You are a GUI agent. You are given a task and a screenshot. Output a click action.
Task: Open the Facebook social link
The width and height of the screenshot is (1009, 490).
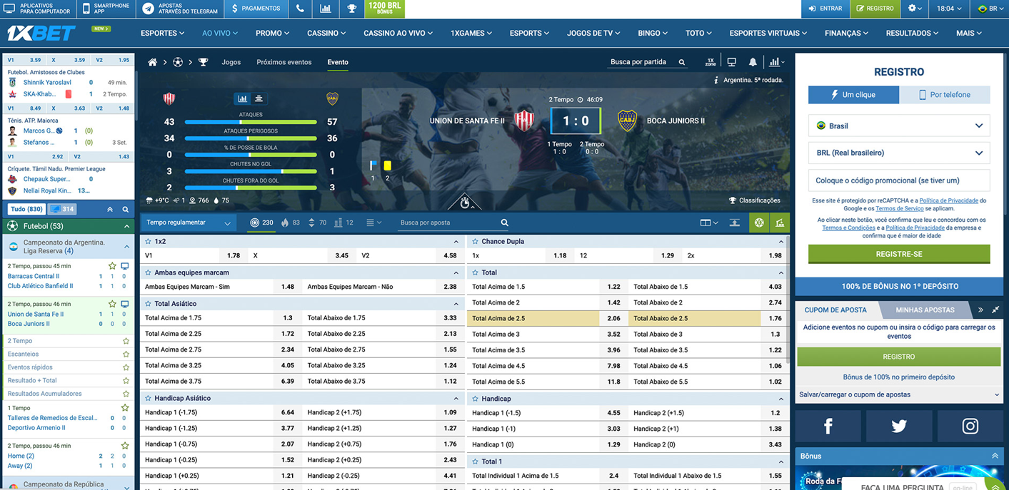point(828,427)
